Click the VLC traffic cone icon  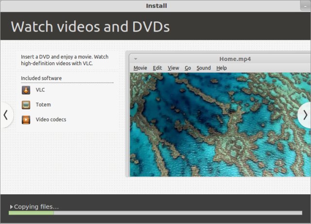point(26,90)
